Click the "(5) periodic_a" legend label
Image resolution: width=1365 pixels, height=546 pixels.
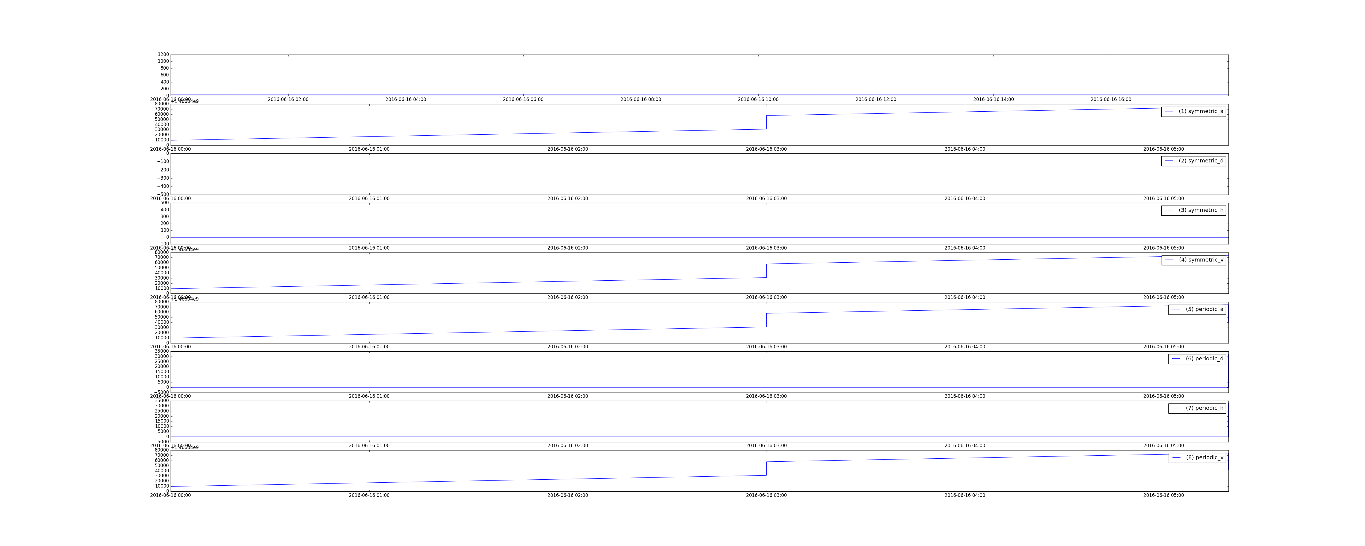point(1204,309)
